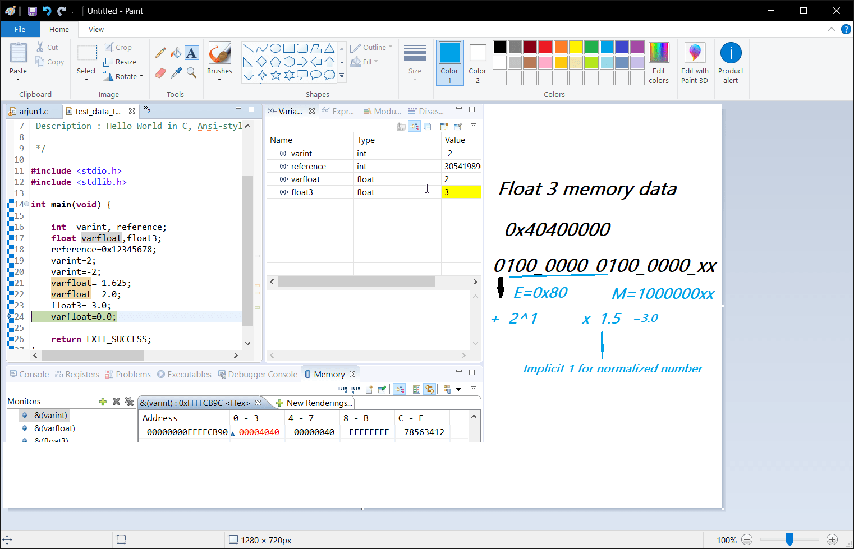Activate the Text tool
This screenshot has height=549, width=854.
(191, 53)
